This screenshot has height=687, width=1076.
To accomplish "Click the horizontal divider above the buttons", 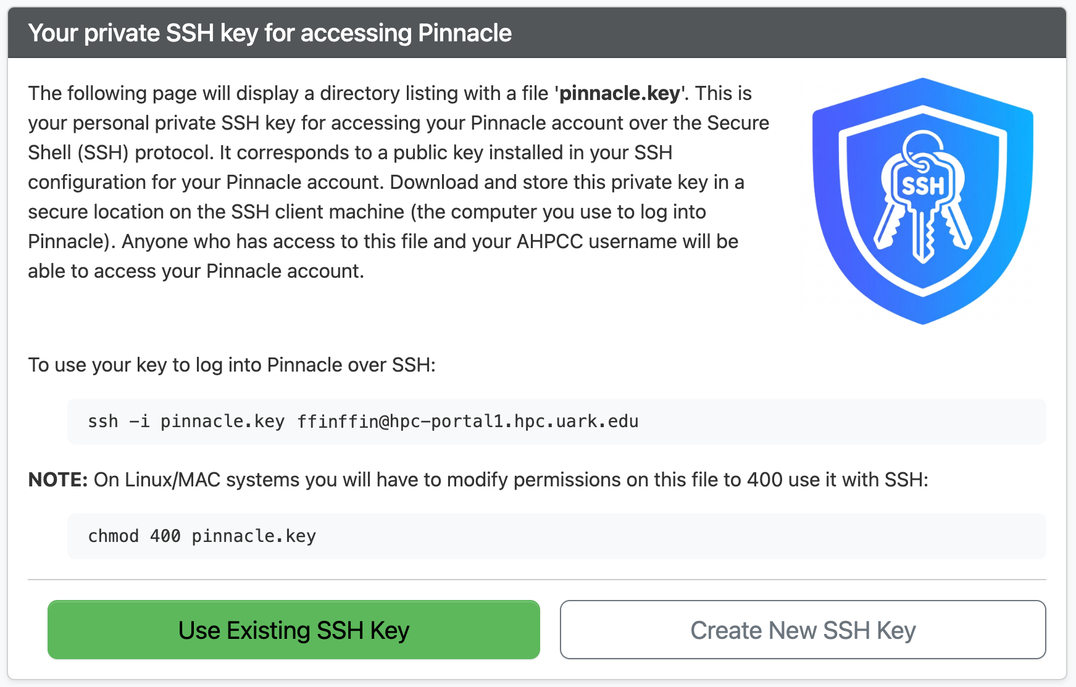I will [537, 580].
